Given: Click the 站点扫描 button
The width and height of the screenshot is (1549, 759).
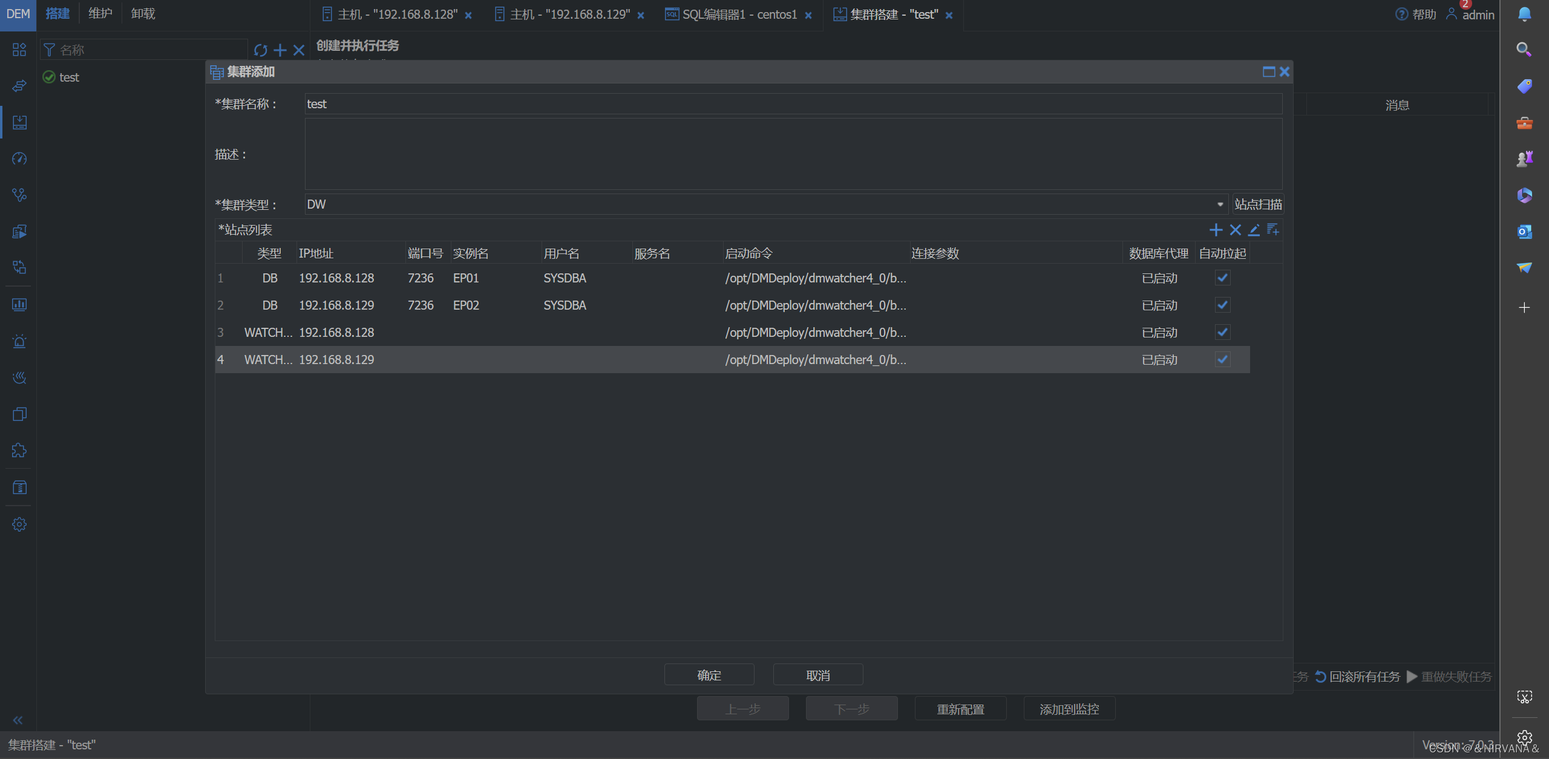Looking at the screenshot, I should [x=1258, y=204].
